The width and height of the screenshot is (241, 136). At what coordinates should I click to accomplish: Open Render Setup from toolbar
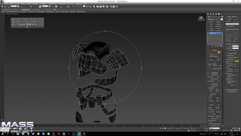111,6
